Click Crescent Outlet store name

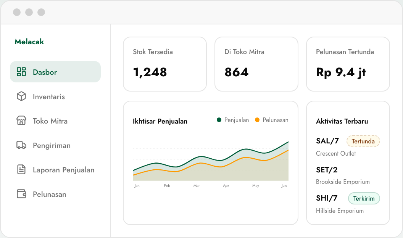(336, 153)
